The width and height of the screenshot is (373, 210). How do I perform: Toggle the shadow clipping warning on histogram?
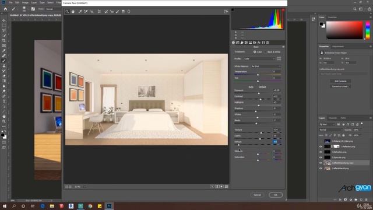pos(233,10)
